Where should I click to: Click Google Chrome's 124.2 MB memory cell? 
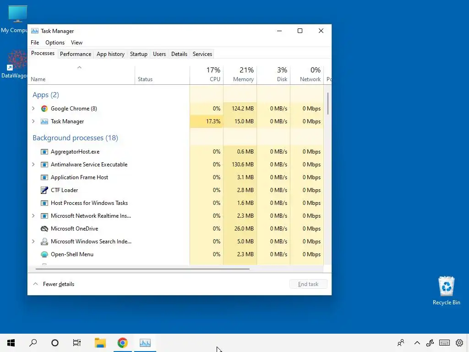(240, 109)
